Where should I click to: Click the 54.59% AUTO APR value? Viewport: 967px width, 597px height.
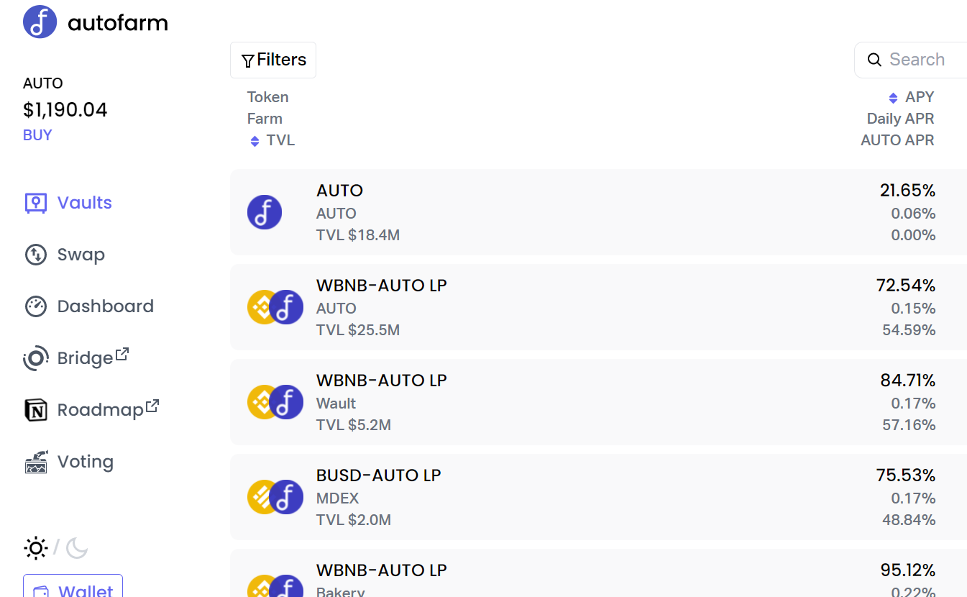909,330
